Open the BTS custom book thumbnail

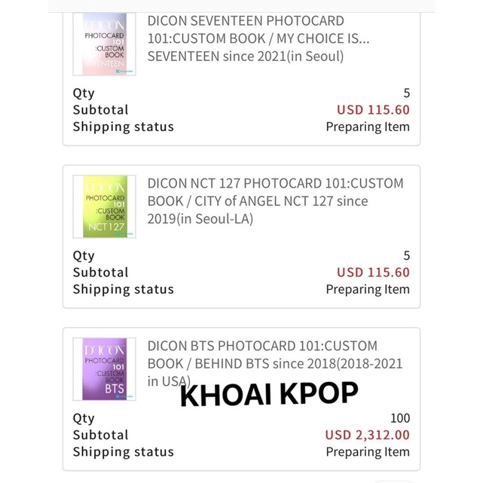click(105, 368)
